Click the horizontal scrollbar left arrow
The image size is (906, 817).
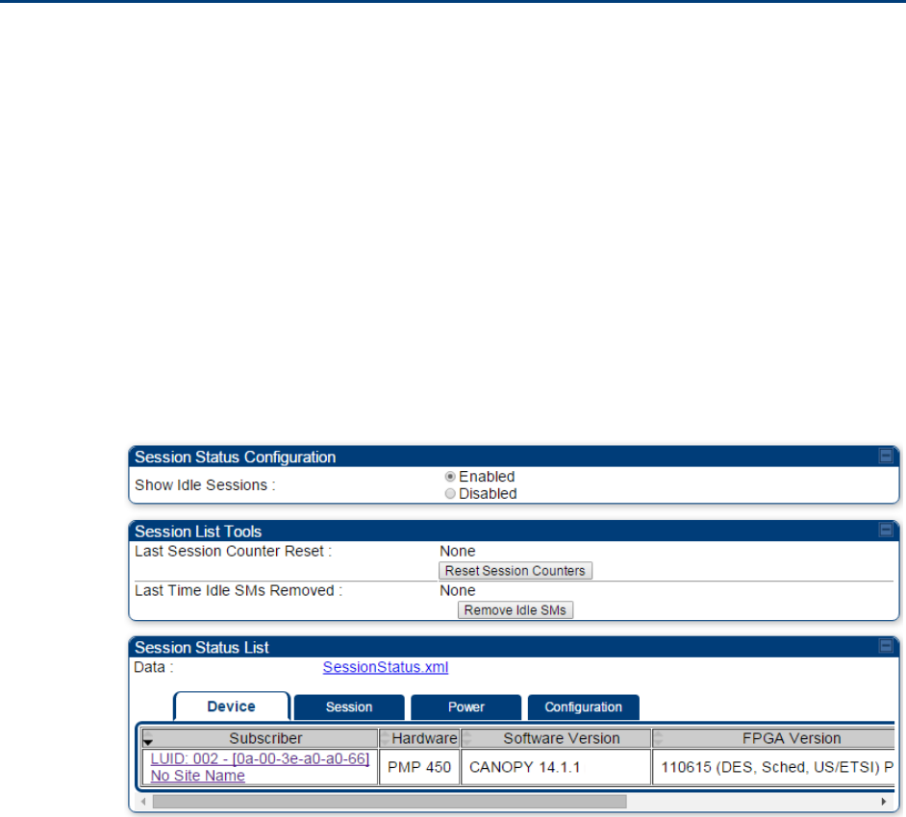[x=143, y=802]
